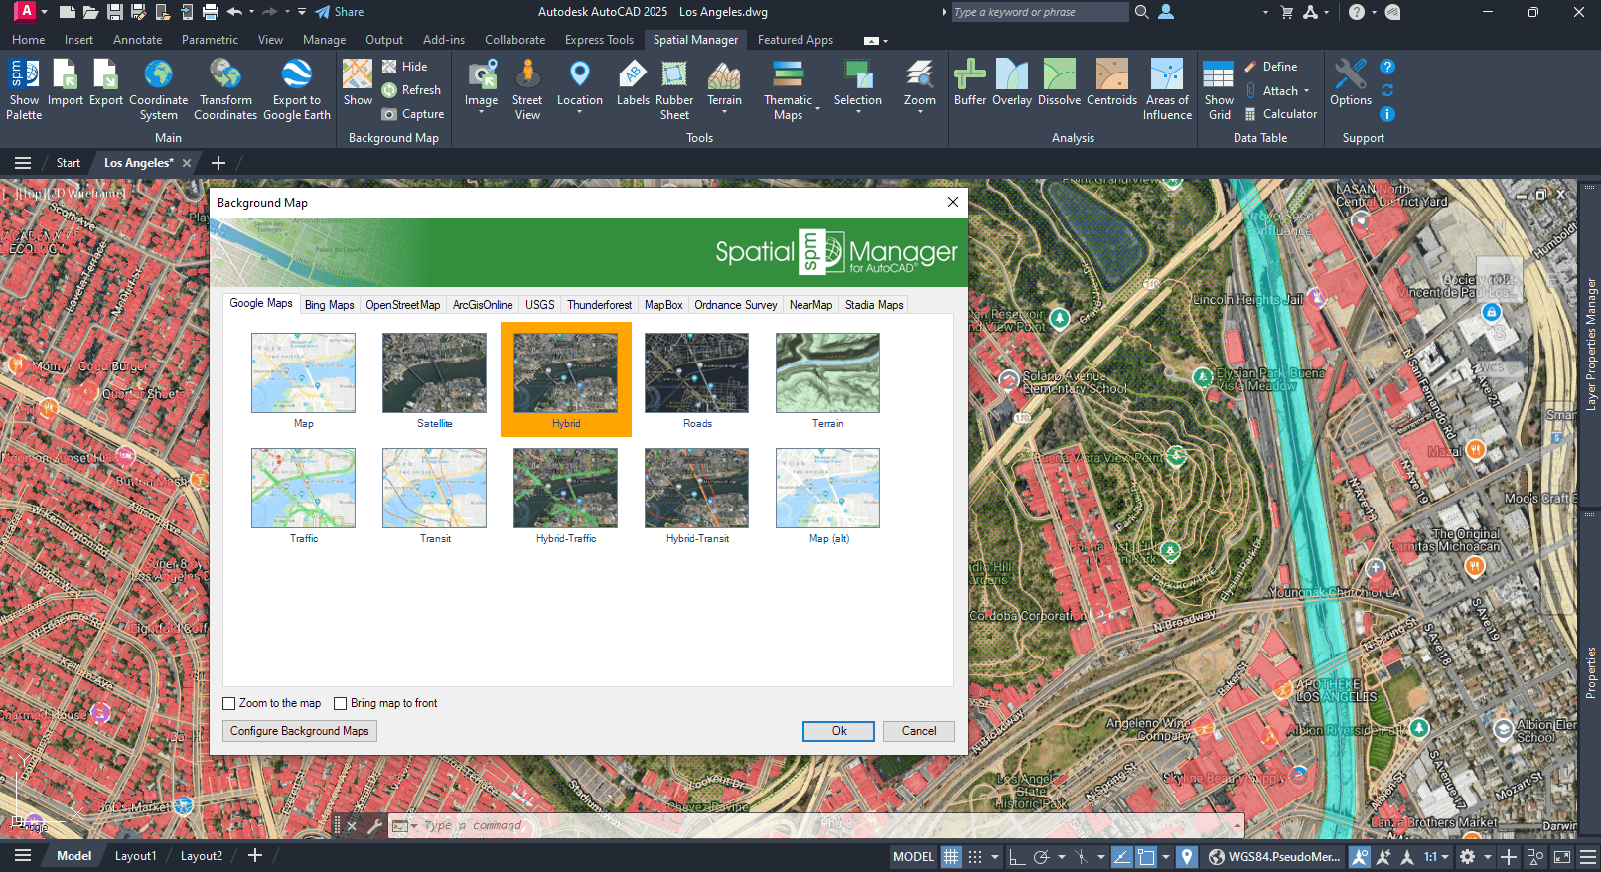Expand the Undo history dropdown arrow

click(252, 12)
